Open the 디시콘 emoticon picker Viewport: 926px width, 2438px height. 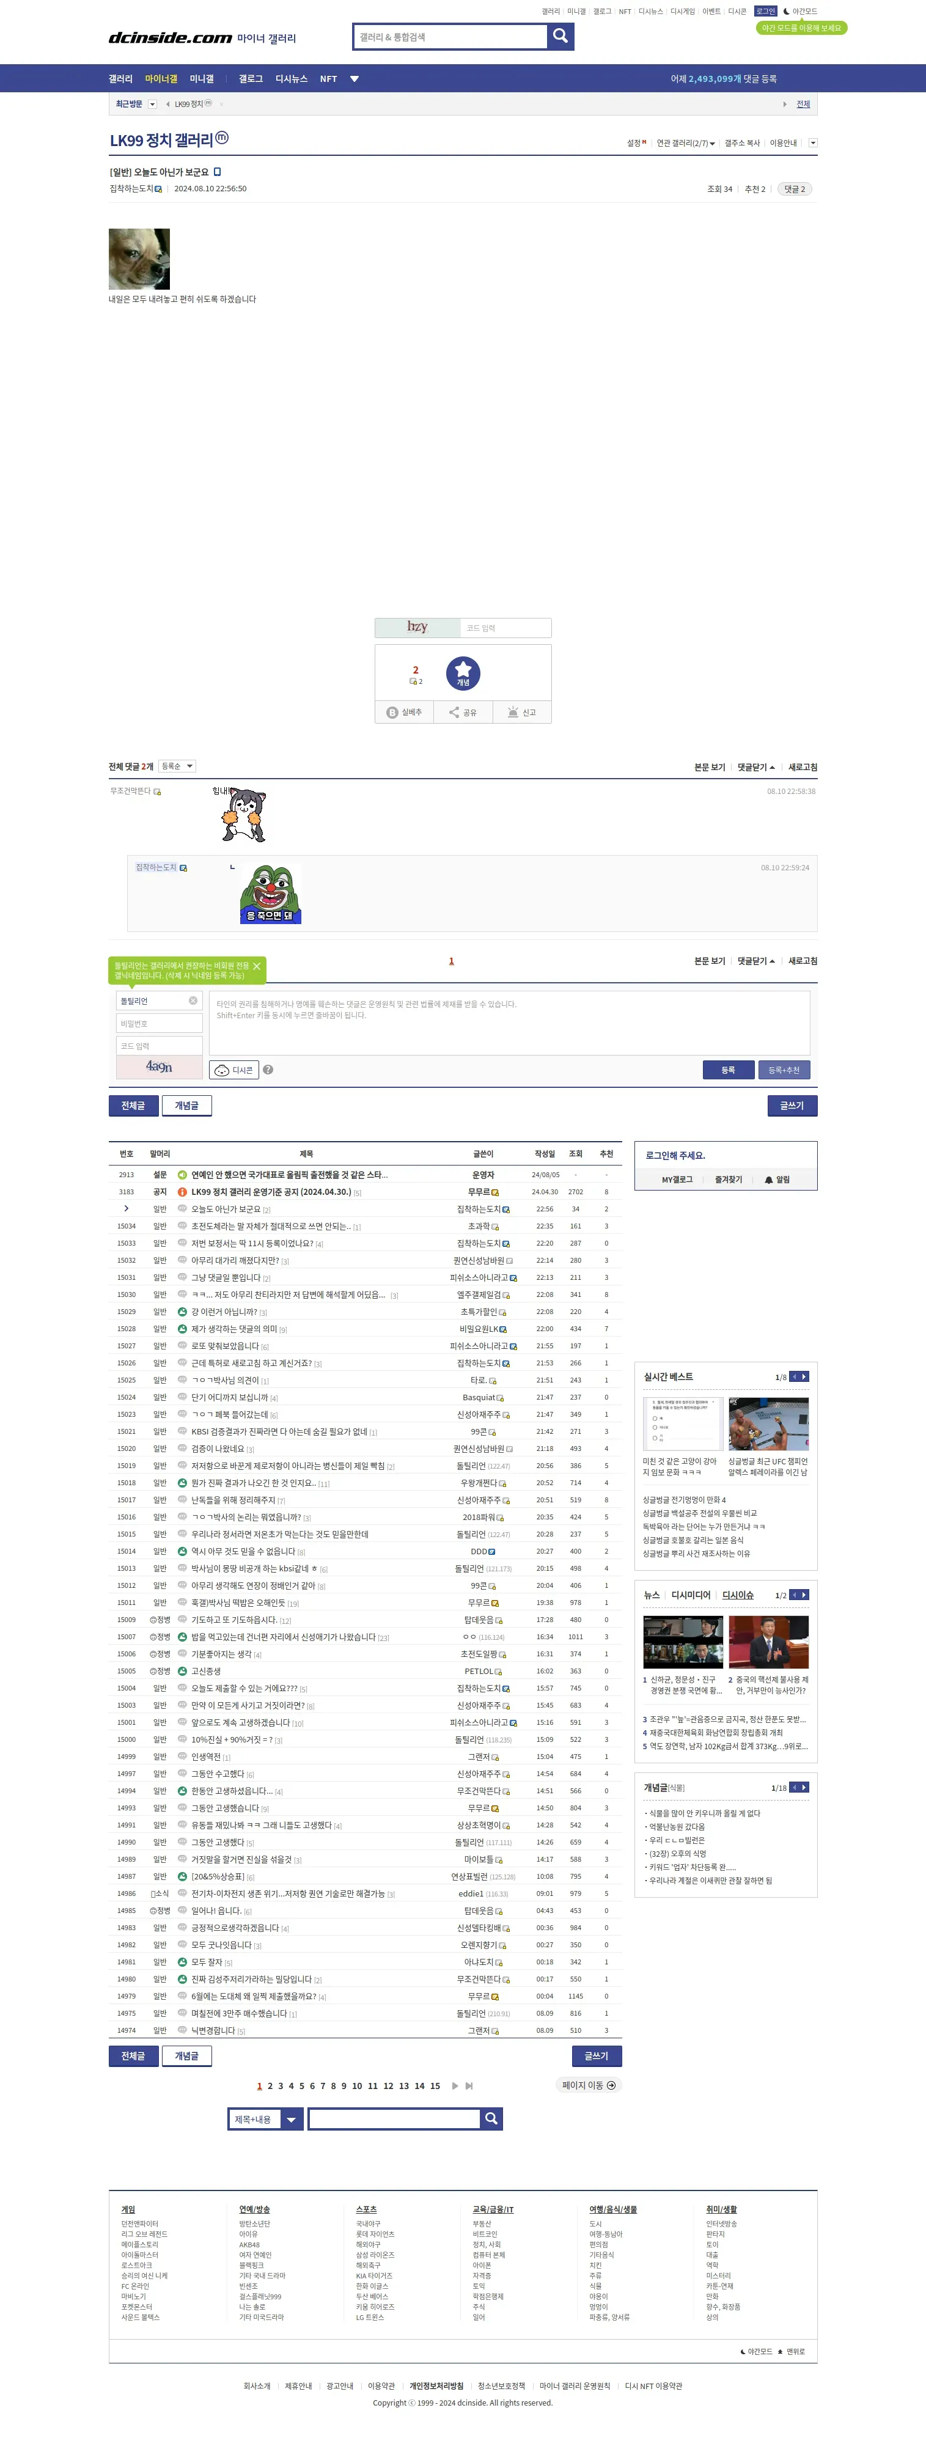(x=234, y=1070)
